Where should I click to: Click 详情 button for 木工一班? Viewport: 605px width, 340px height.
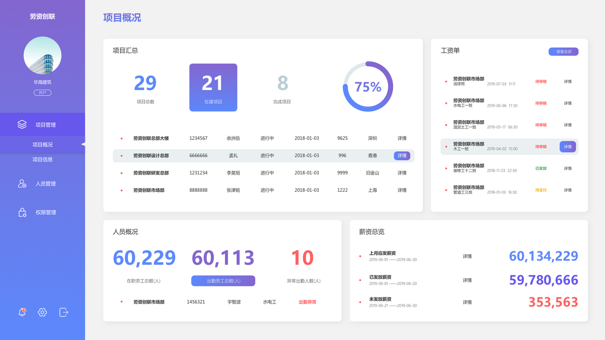pos(568,147)
